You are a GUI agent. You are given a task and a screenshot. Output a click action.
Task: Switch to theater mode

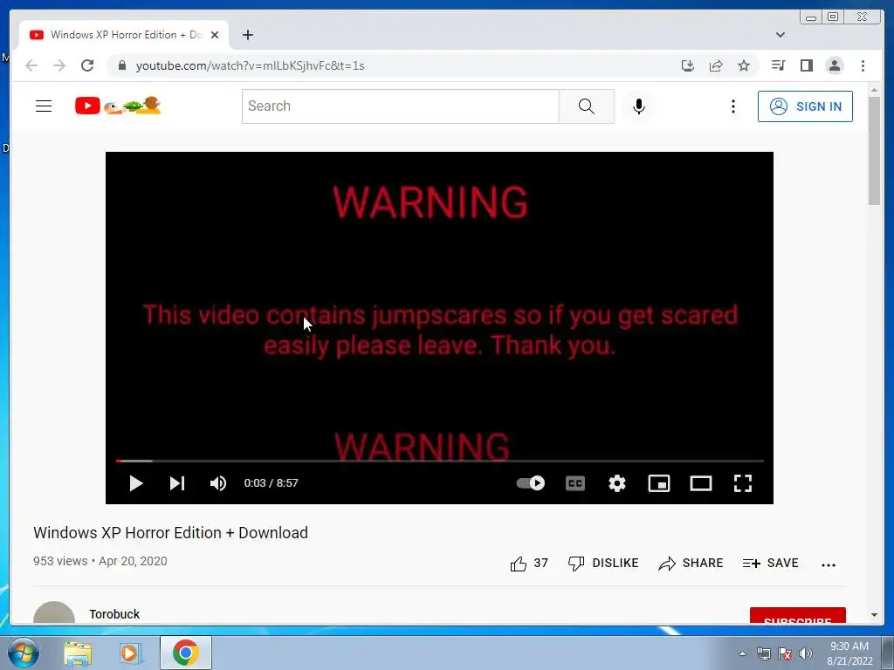point(701,483)
